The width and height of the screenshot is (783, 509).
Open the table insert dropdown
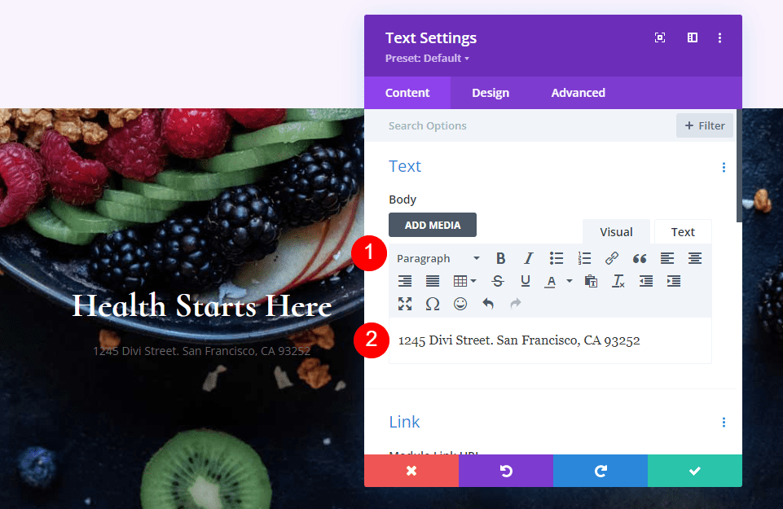(463, 281)
